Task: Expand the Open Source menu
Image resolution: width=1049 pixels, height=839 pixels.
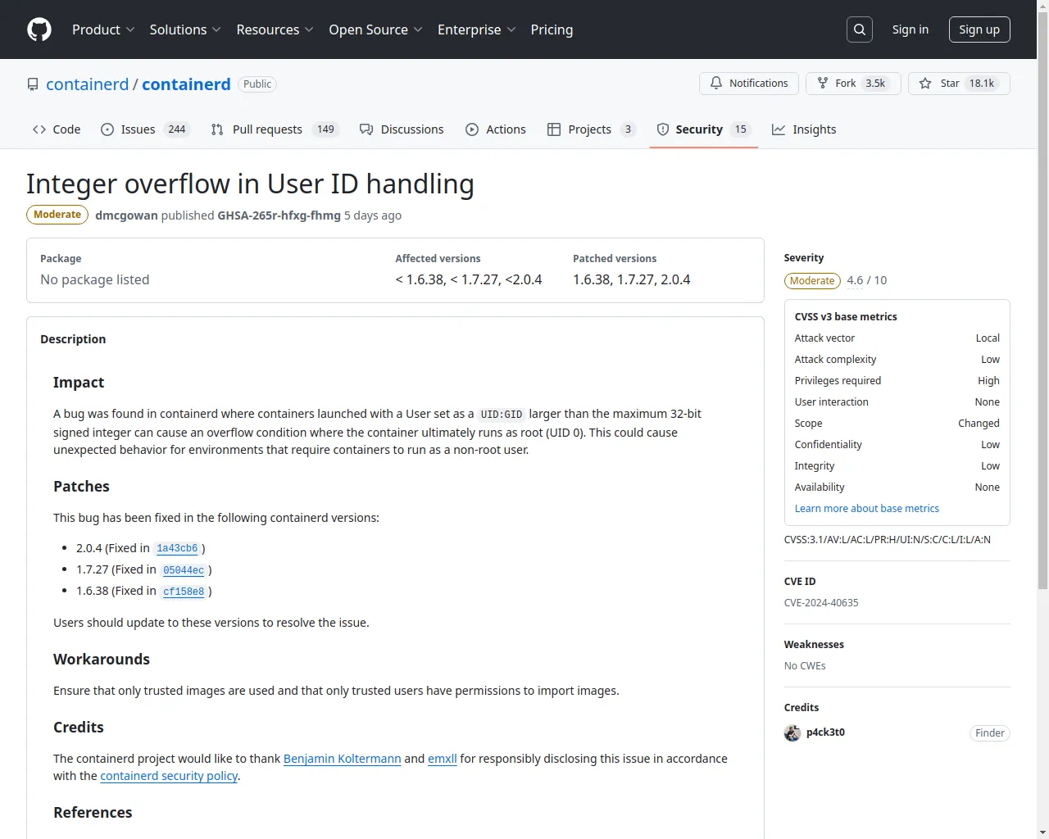Action: click(375, 29)
